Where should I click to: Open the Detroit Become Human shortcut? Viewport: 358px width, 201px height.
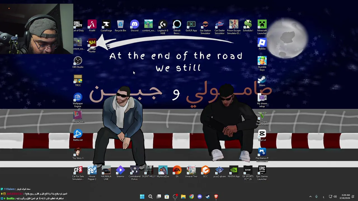click(177, 27)
